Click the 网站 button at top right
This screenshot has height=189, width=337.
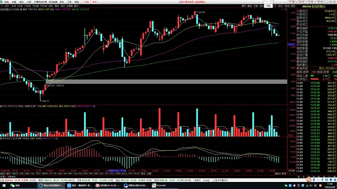pos(320,2)
